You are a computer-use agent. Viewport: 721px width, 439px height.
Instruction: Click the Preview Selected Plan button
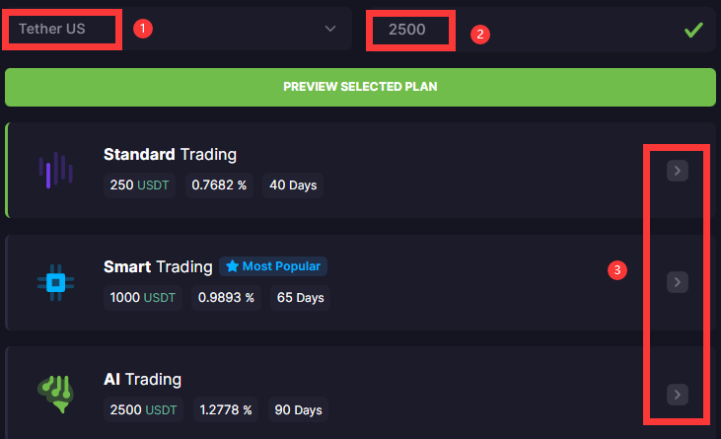(x=360, y=87)
